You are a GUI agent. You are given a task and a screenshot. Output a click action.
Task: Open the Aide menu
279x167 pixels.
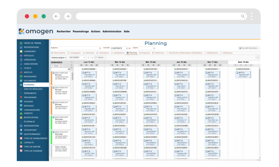[x=126, y=31]
